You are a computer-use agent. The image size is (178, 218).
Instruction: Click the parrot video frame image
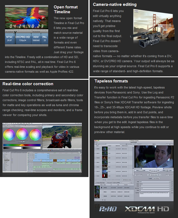tap(27, 18)
